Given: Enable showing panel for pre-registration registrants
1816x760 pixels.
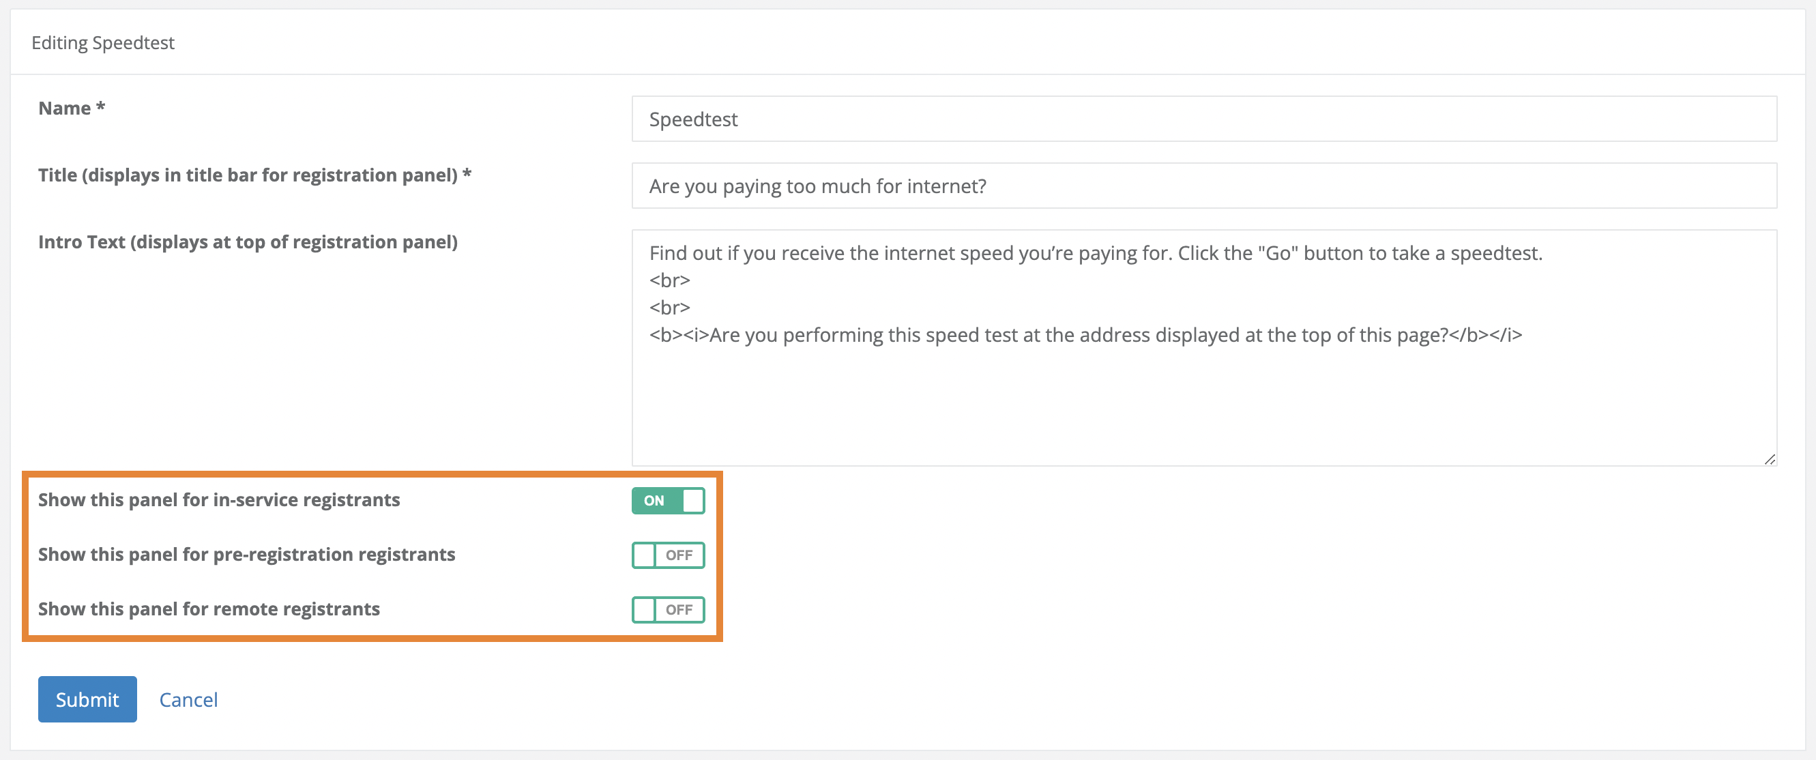Looking at the screenshot, I should click(x=668, y=555).
